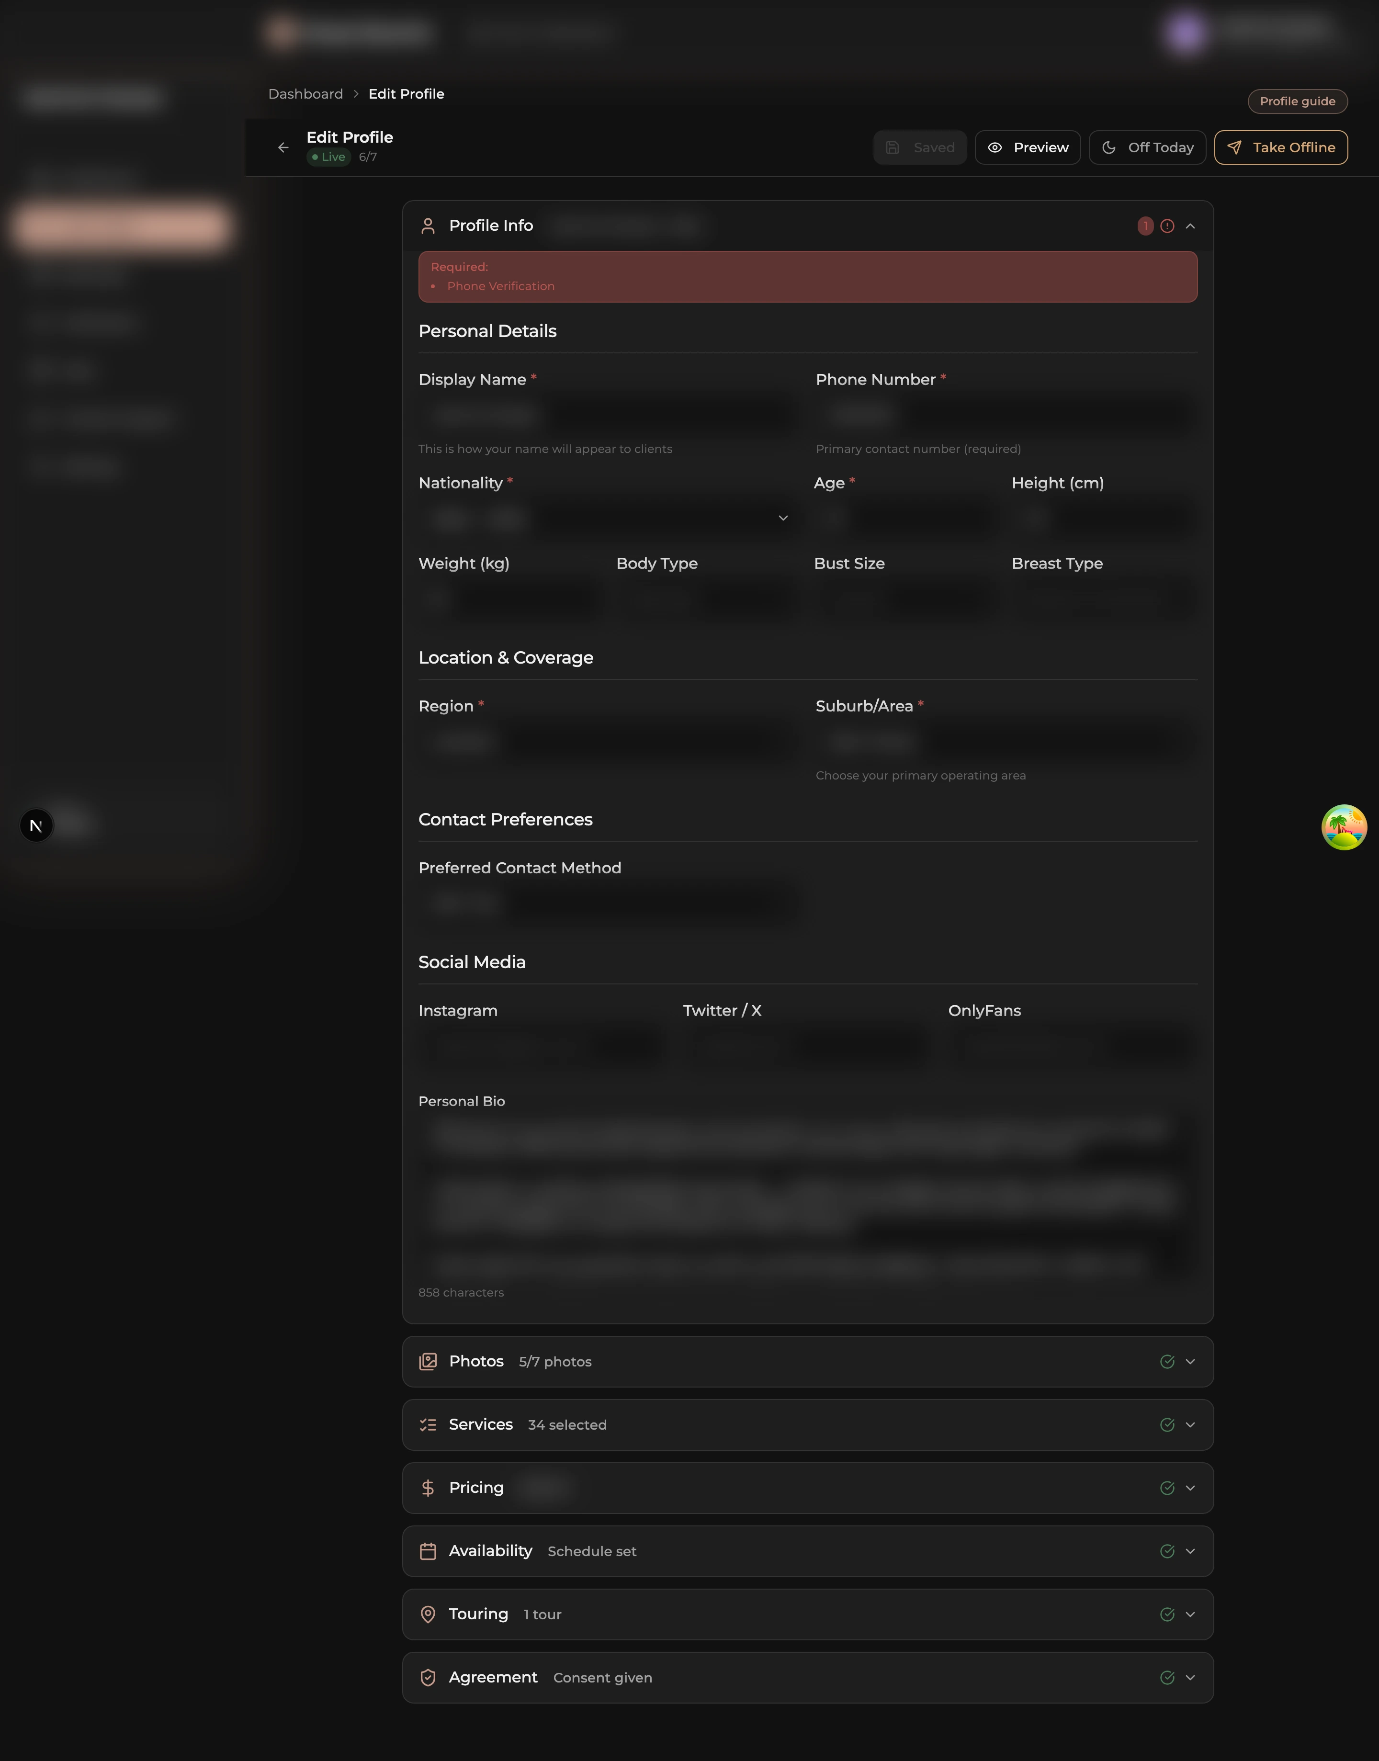The width and height of the screenshot is (1379, 1761).
Task: Click the back arrow beside Edit Profile
Action: [x=283, y=147]
